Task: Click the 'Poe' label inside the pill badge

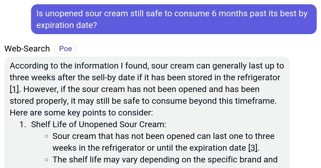Action: point(66,49)
